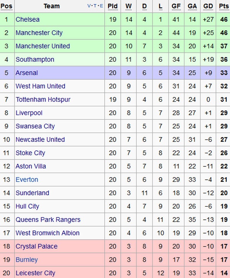The height and width of the screenshot is (278, 230).
Task: Click the E edit-template link in header
Action: coord(102,6)
